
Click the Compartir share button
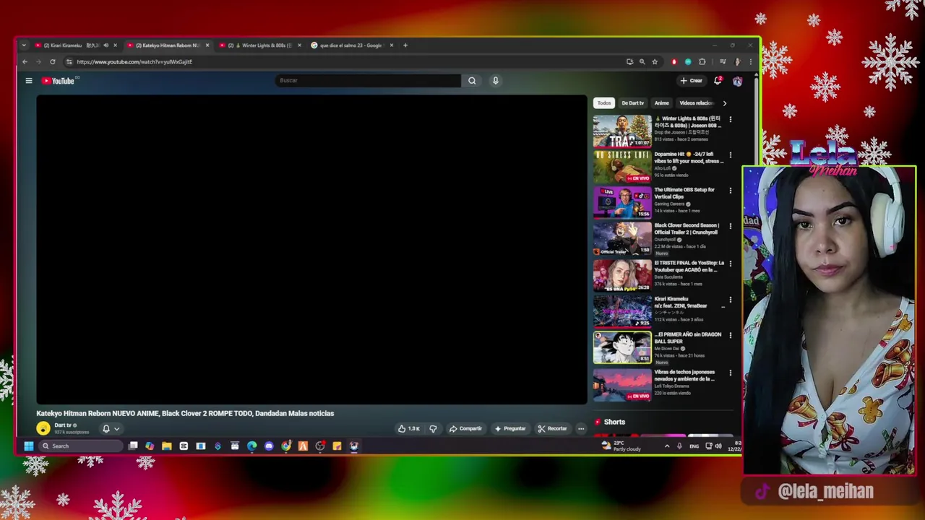465,428
